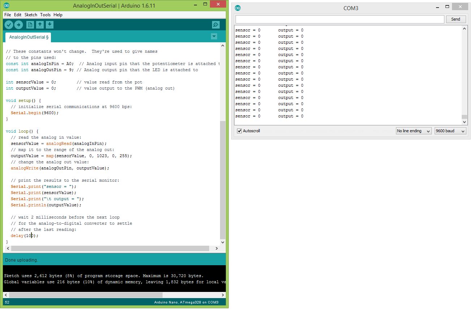Open the File menu
Screen dimensions: 474x310
tap(8, 15)
